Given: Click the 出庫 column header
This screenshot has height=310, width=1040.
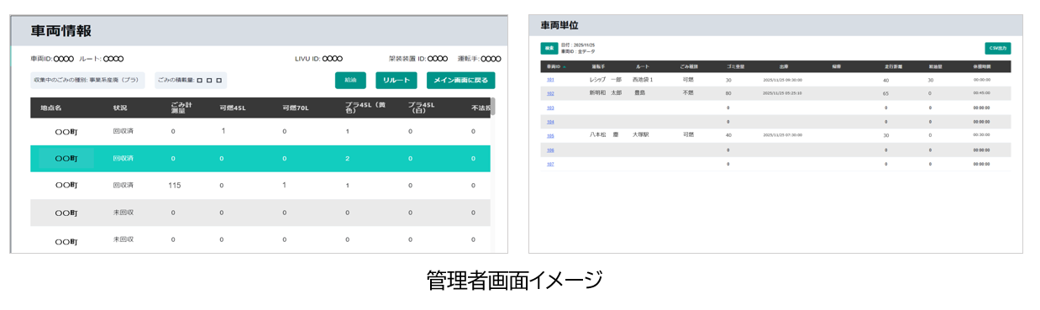Looking at the screenshot, I should click(x=783, y=66).
